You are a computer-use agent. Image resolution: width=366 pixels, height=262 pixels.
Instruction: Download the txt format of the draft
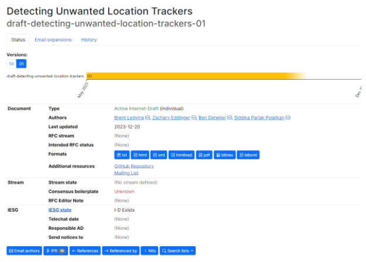(x=122, y=155)
